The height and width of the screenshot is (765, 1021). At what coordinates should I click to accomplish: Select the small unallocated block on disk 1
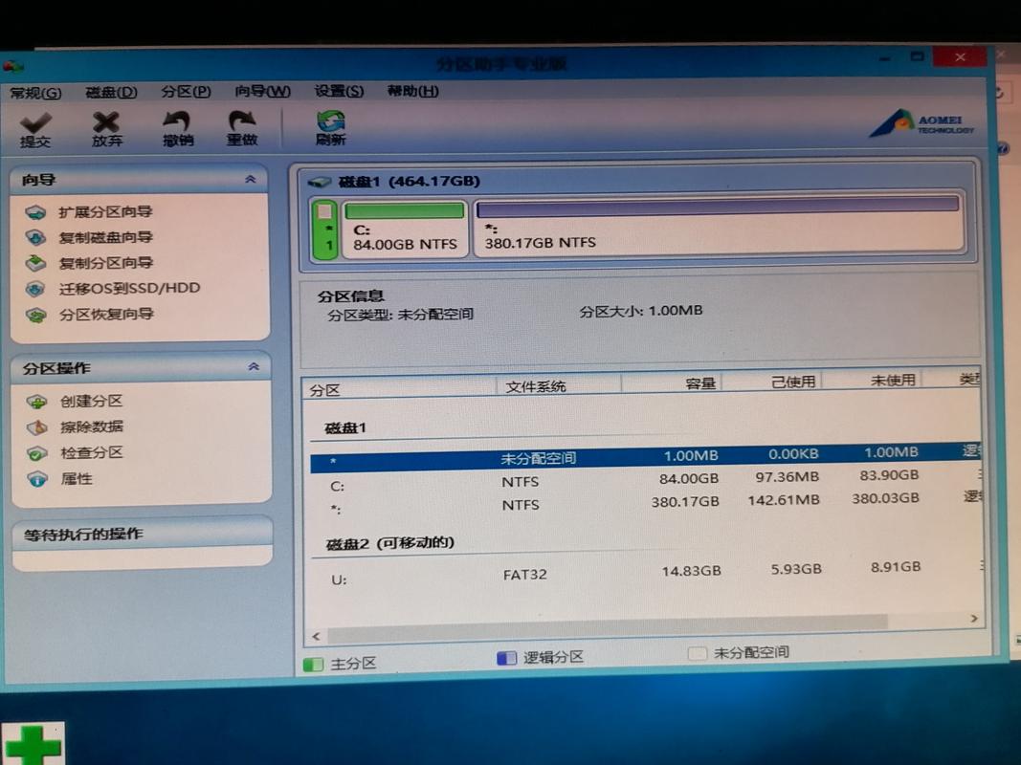tap(325, 230)
